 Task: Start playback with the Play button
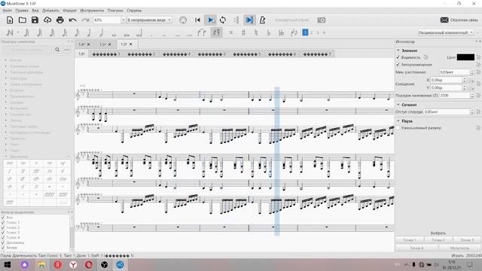[211, 20]
